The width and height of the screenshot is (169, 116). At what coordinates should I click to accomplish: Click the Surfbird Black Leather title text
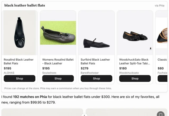[95, 61]
